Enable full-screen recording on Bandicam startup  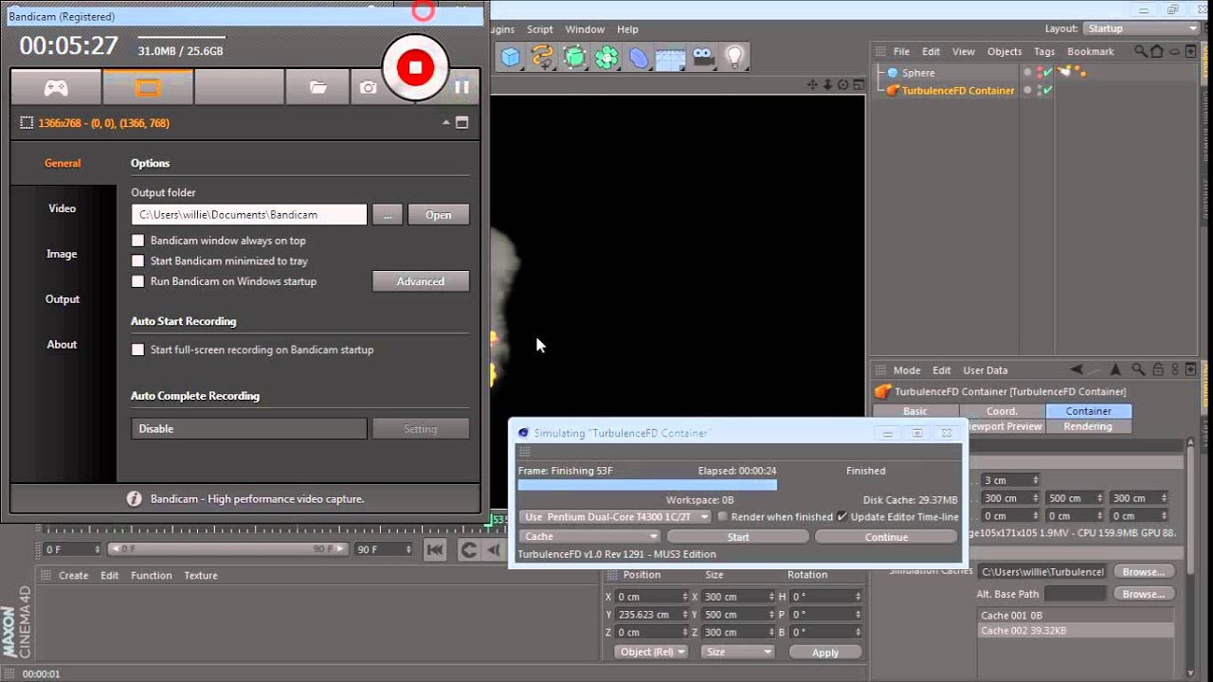[x=138, y=350]
